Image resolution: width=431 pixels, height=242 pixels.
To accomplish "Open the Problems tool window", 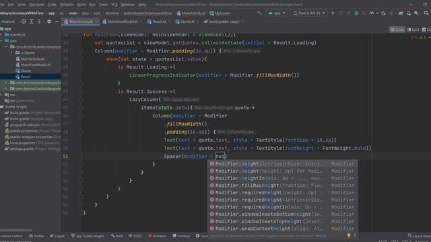I will 157,236.
